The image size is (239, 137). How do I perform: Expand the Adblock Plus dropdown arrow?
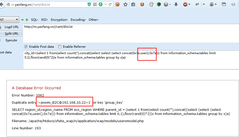click(189, 5)
